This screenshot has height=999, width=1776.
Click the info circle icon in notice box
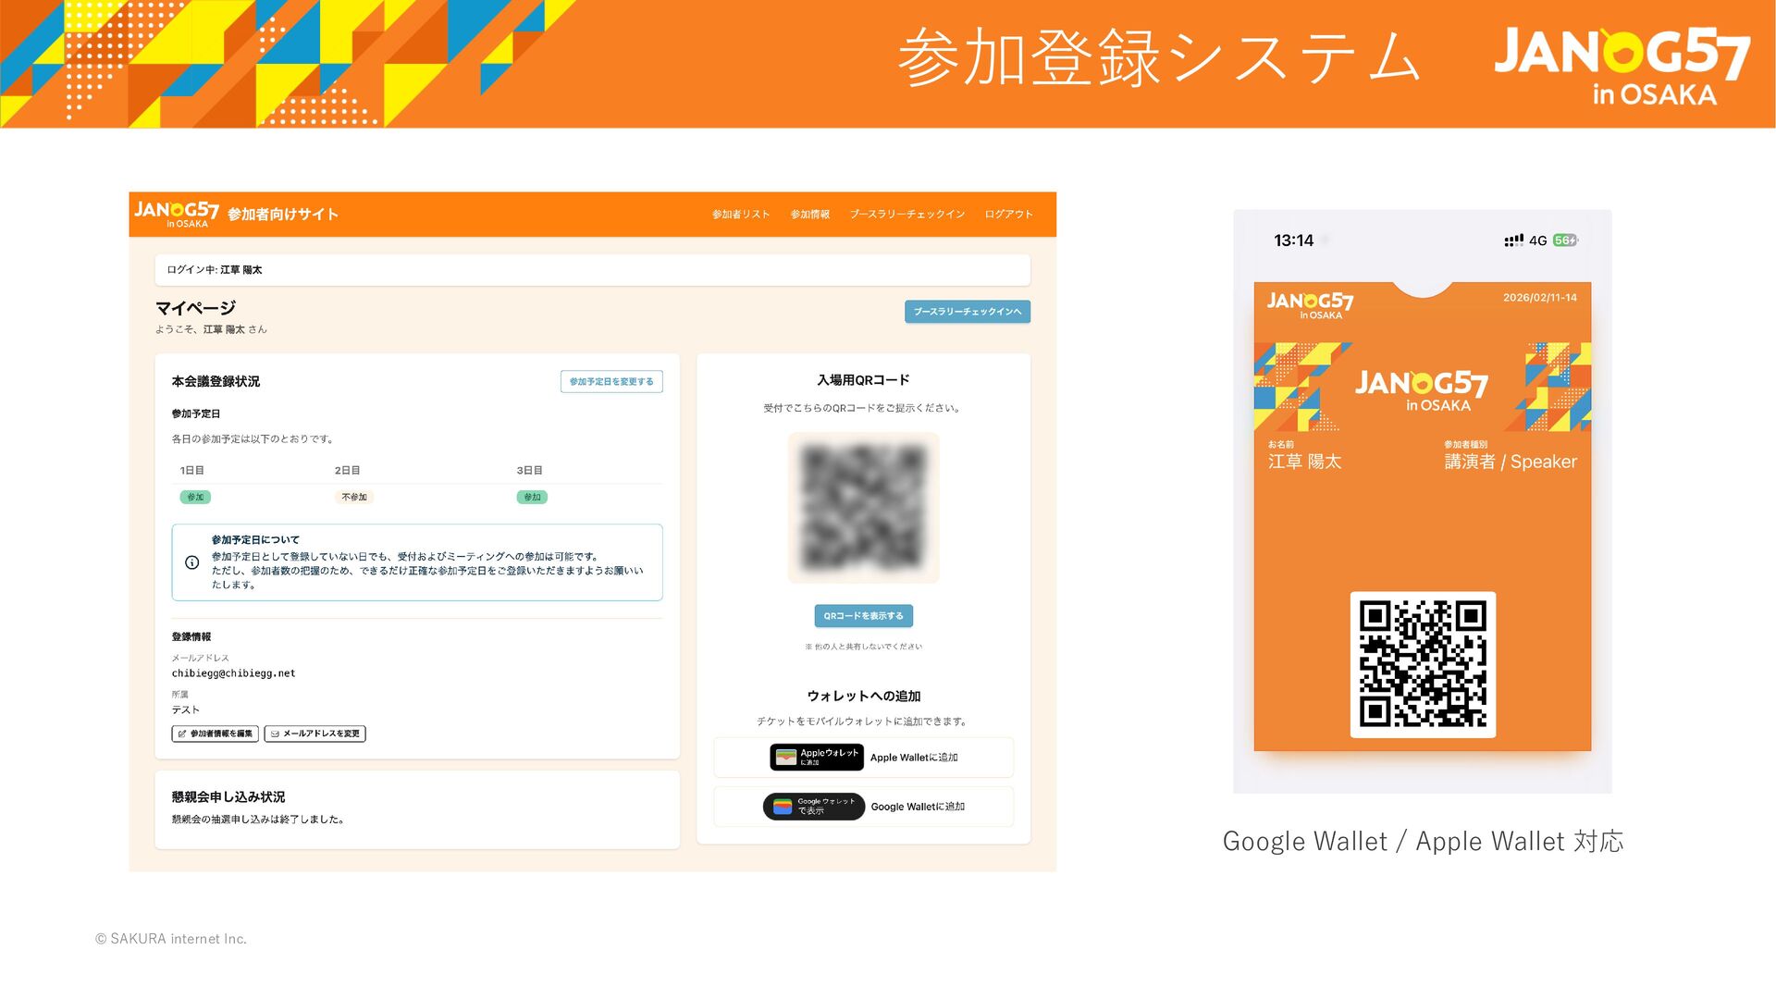click(192, 562)
